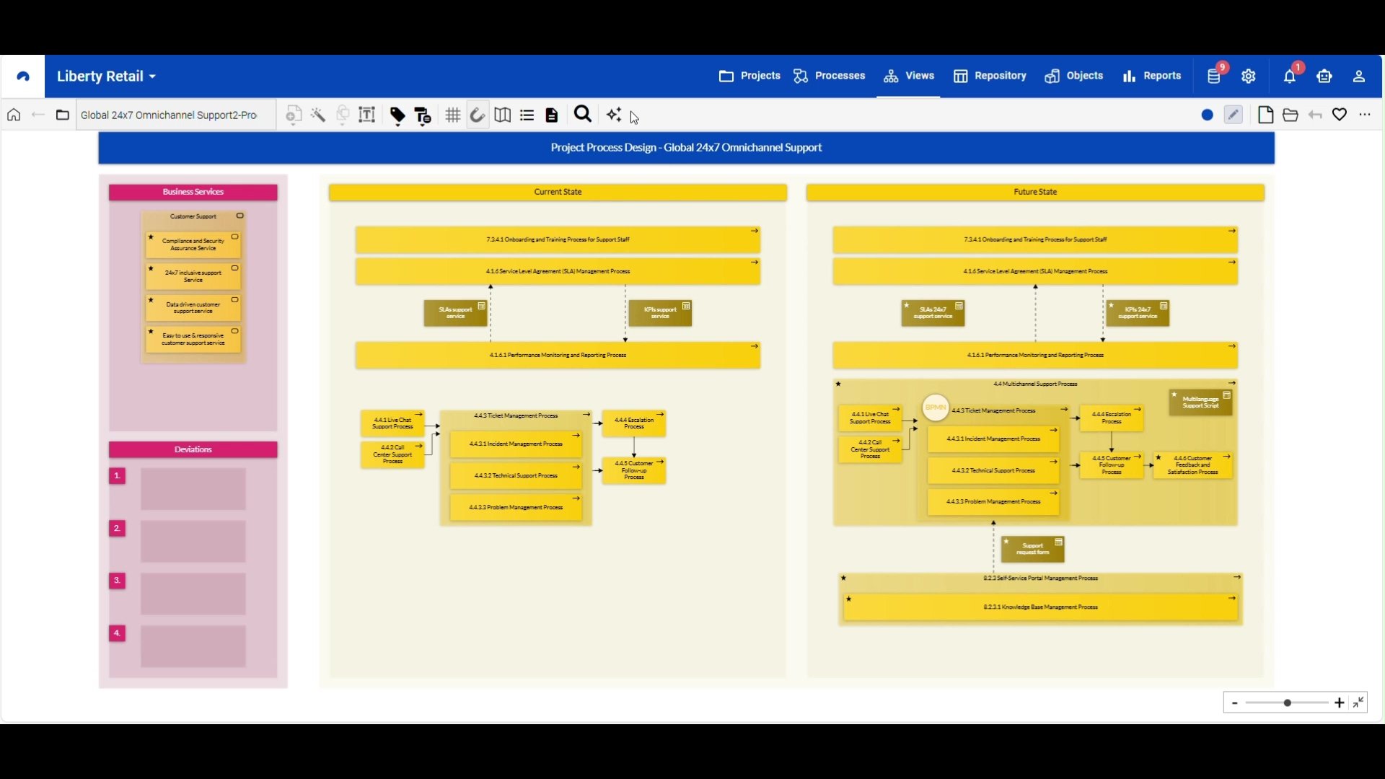Expand the Liberty Retail dropdown
The image size is (1385, 779).
pyautogui.click(x=107, y=76)
